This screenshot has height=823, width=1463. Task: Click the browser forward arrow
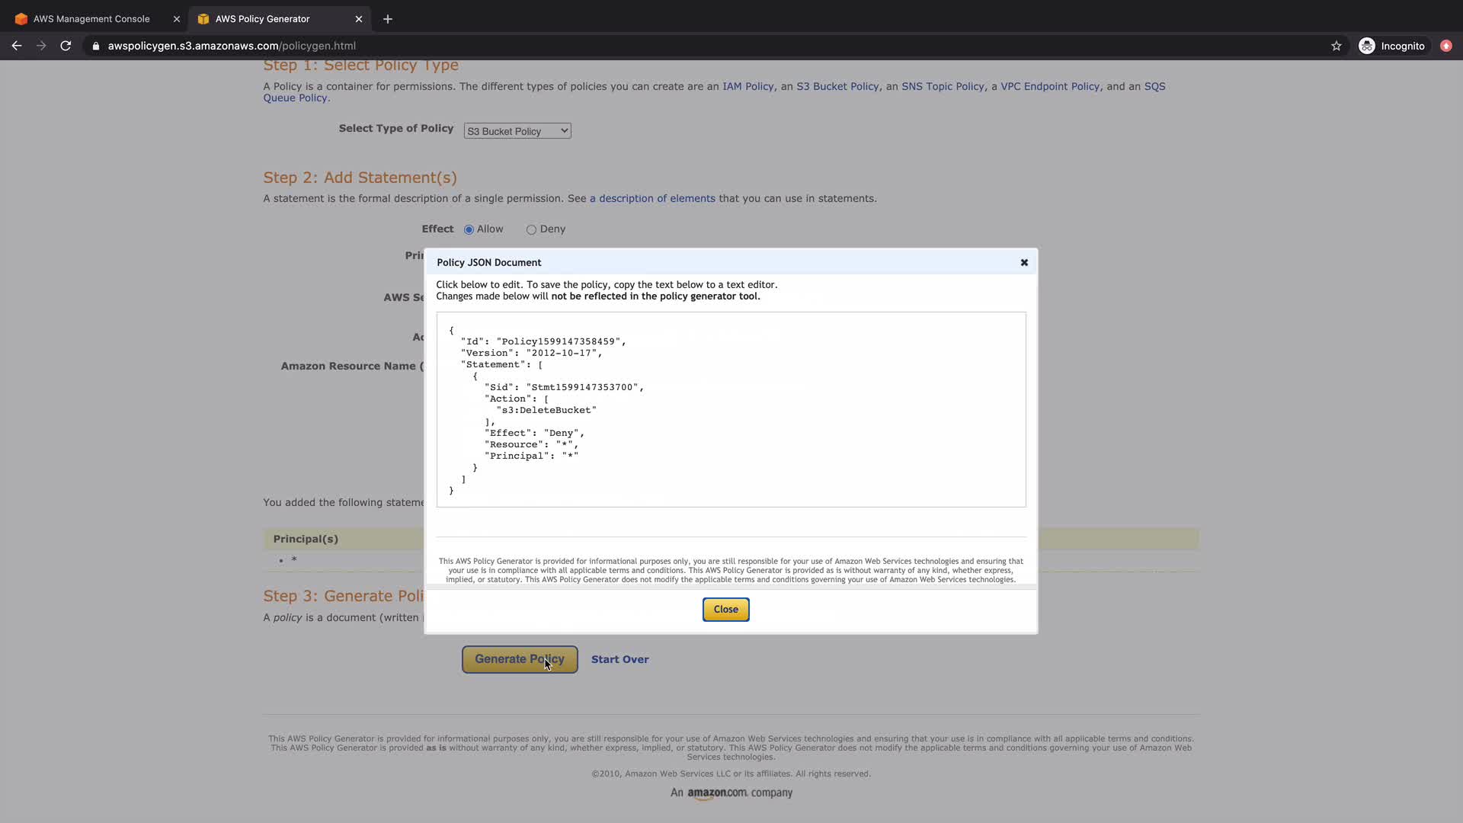coord(41,46)
